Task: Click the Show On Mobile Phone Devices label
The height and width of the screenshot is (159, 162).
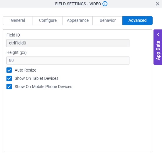Action: click(x=43, y=87)
